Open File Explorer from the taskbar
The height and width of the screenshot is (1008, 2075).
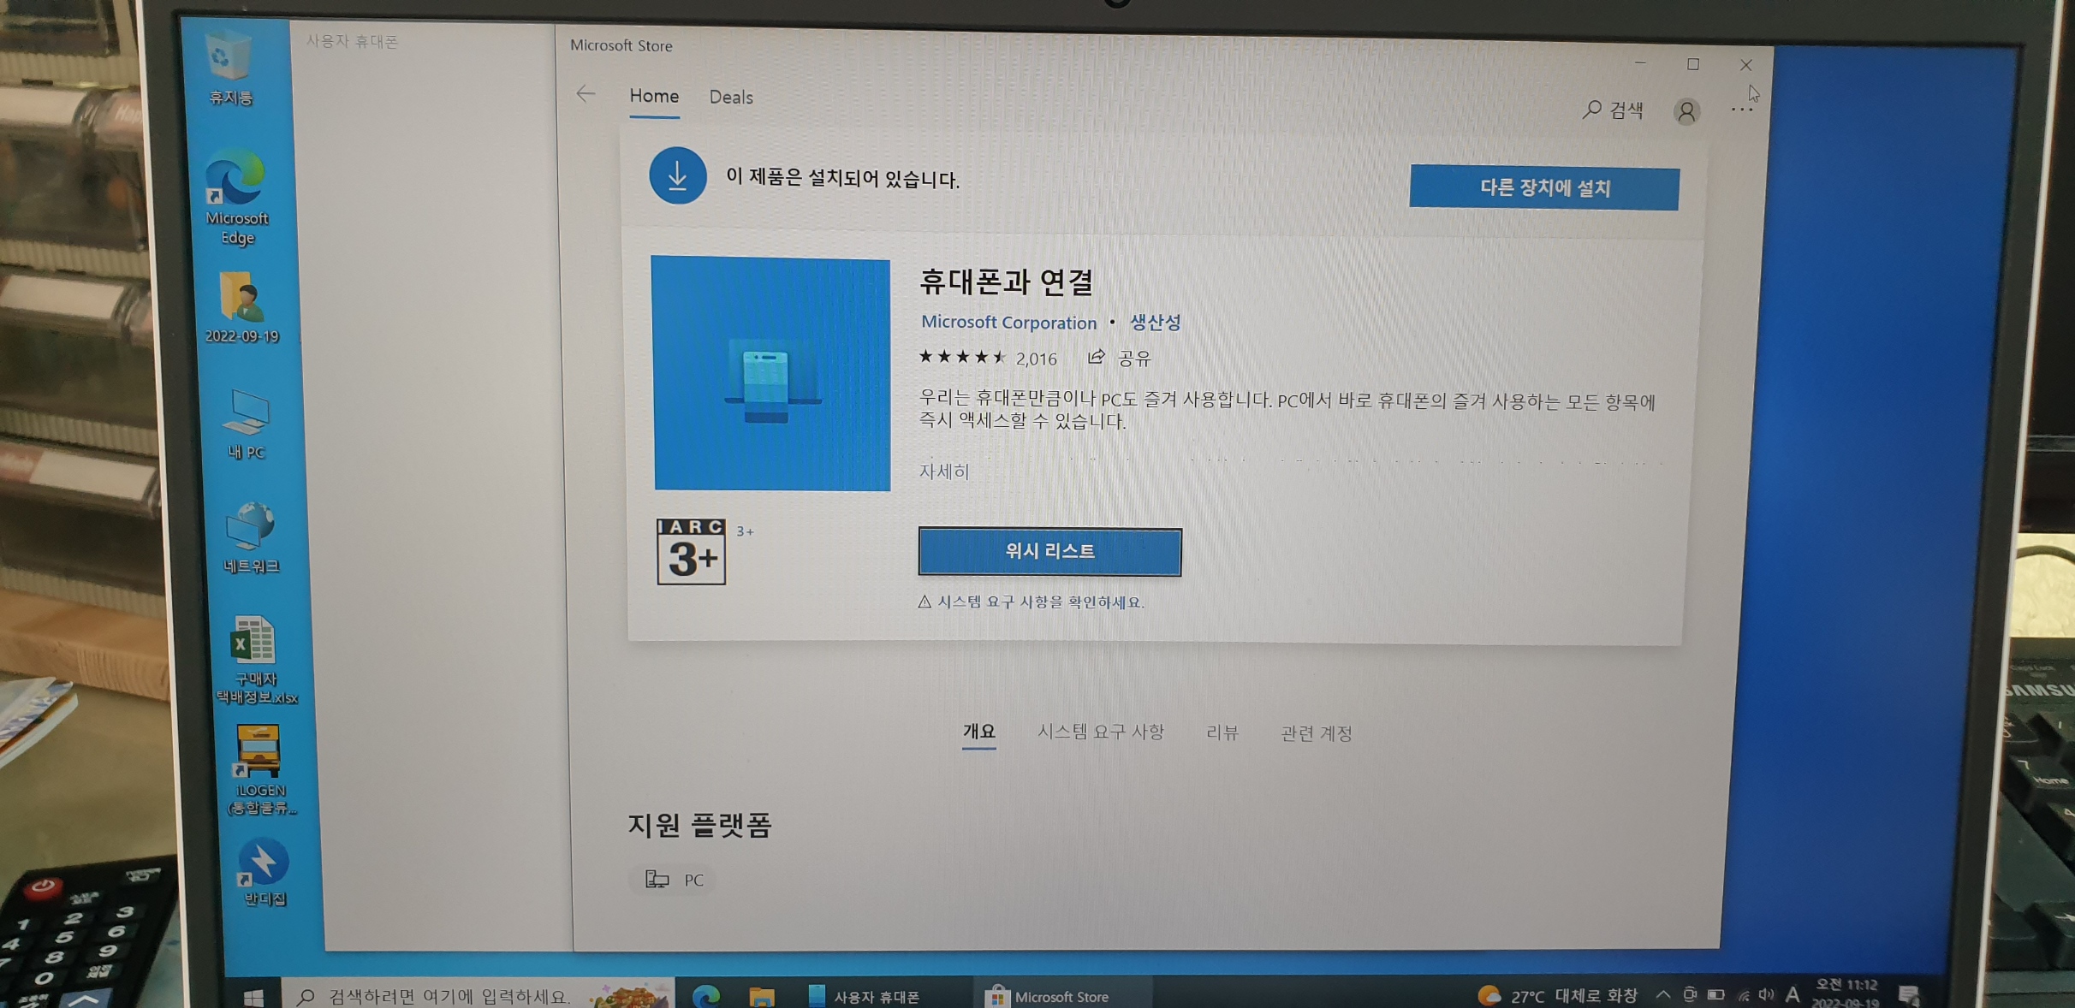click(x=761, y=997)
